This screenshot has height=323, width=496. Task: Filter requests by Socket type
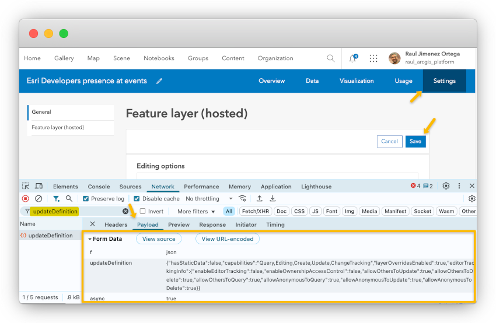422,211
